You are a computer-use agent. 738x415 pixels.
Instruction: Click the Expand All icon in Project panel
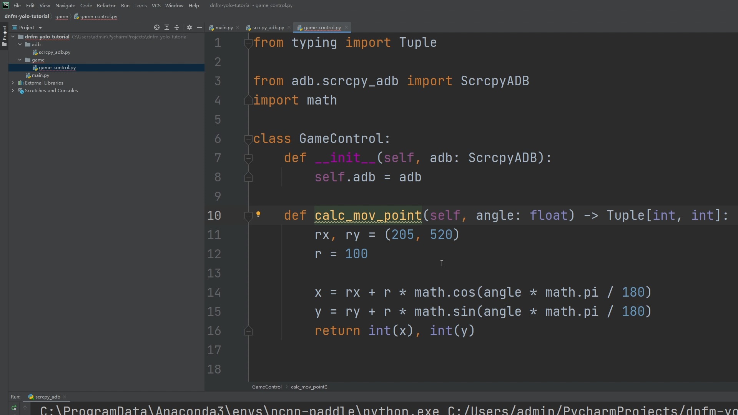[167, 27]
